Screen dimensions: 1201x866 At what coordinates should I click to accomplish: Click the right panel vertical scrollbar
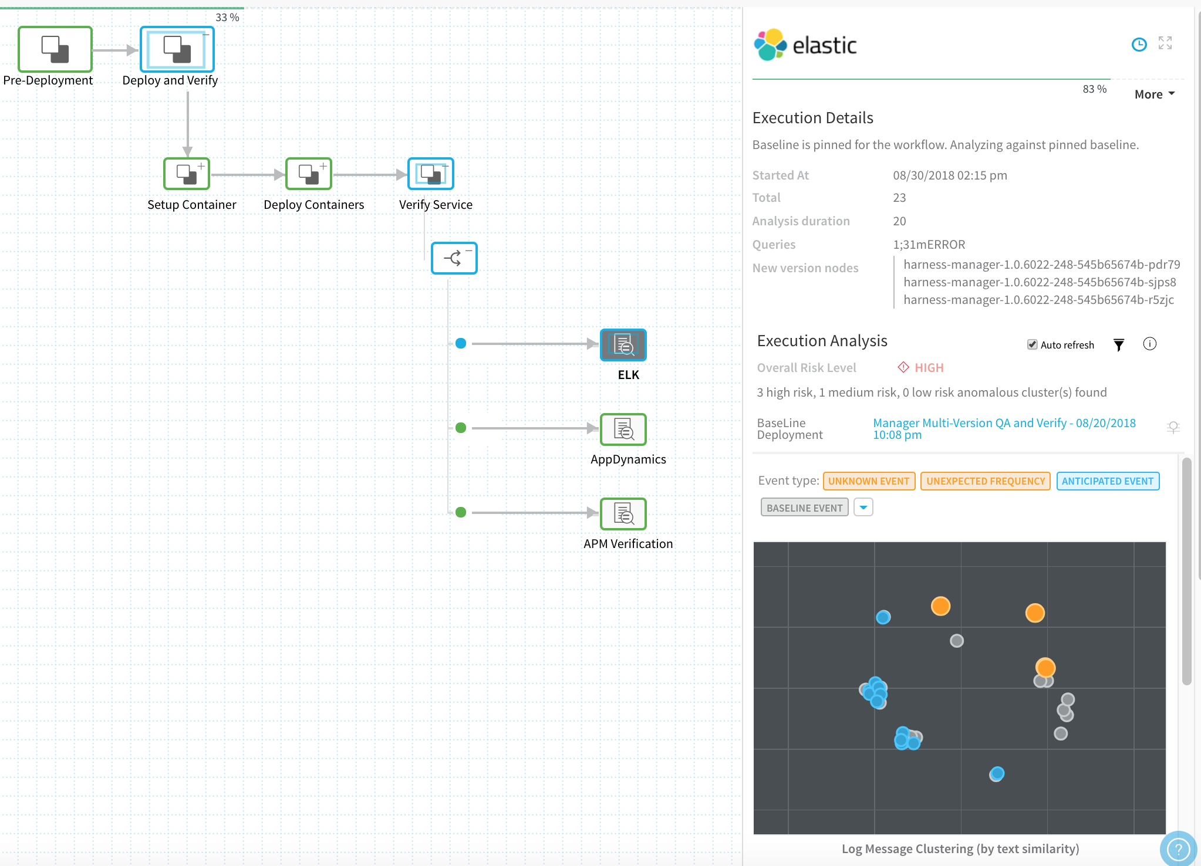(x=1187, y=571)
